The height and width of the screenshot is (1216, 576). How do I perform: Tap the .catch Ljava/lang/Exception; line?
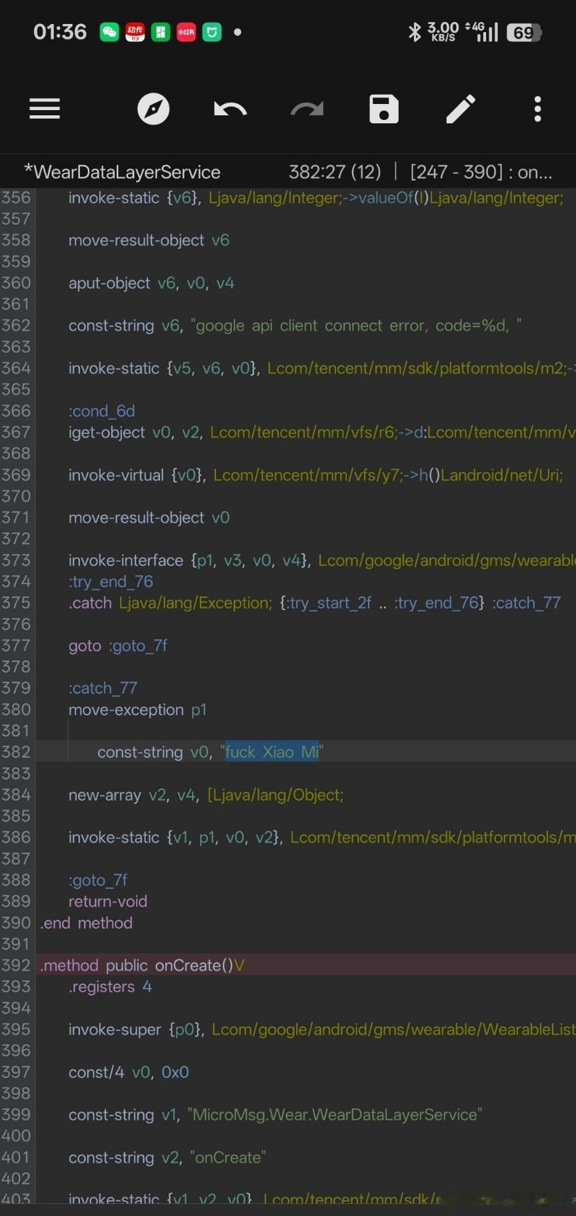pos(315,603)
